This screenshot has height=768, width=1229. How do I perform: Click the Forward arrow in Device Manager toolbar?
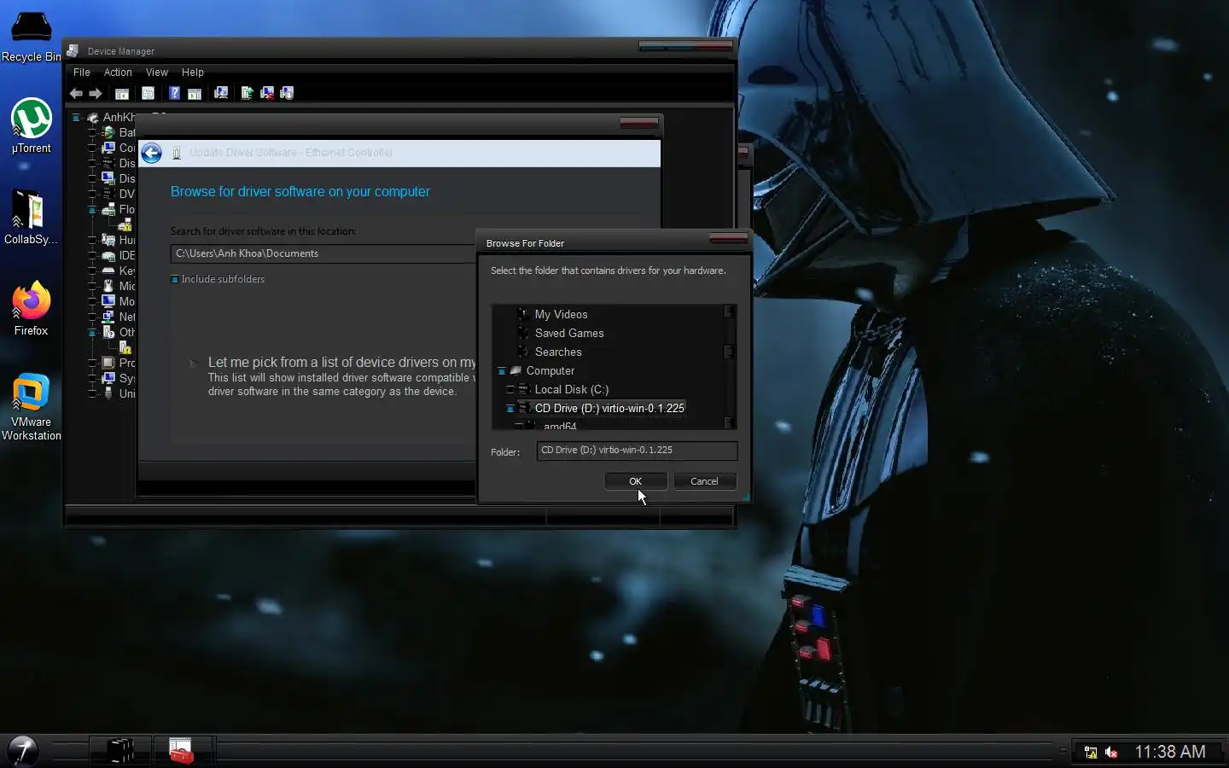tap(96, 93)
